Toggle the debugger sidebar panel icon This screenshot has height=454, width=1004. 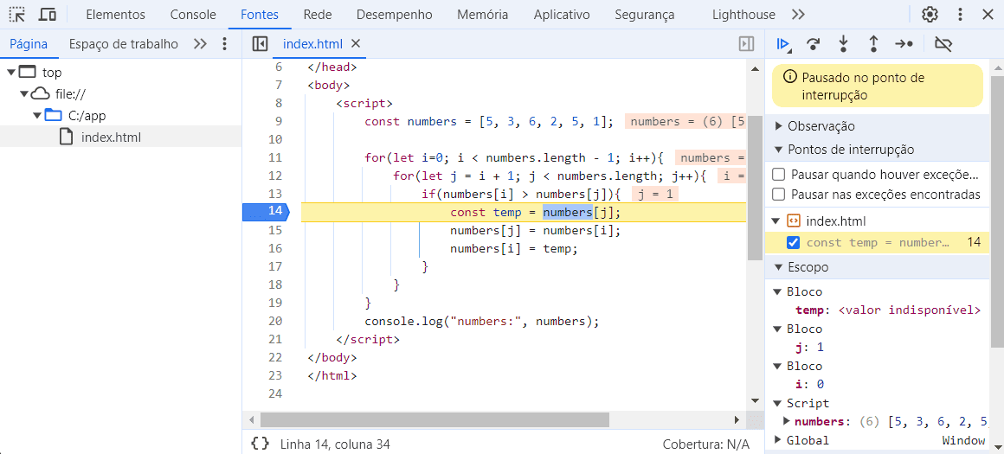coord(746,44)
